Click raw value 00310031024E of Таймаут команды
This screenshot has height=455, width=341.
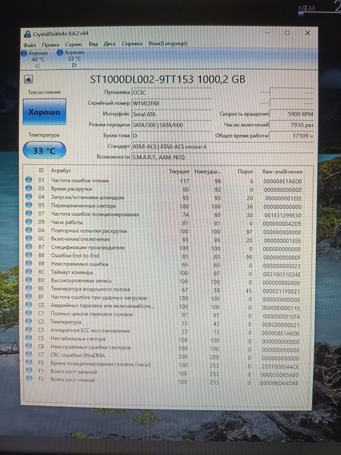[x=282, y=274]
